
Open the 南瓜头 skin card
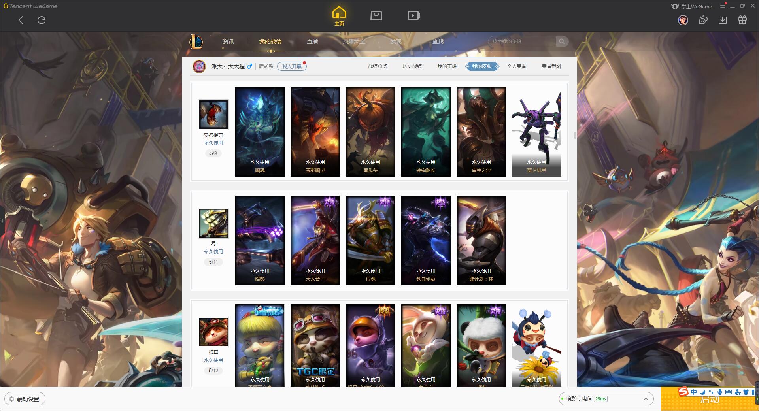point(370,132)
